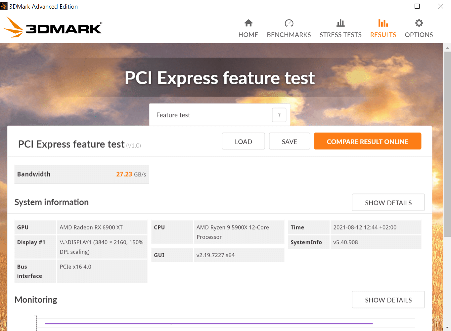Switch to the BENCHMARKS tab label
The height and width of the screenshot is (331, 451).
289,35
